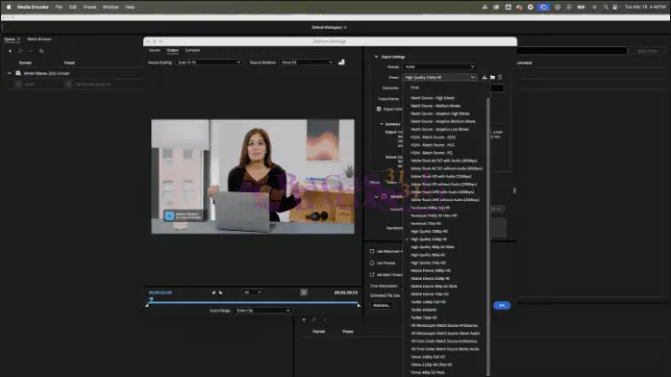
Task: Click the plus icon in lower encoding panel
Action: coord(304,319)
